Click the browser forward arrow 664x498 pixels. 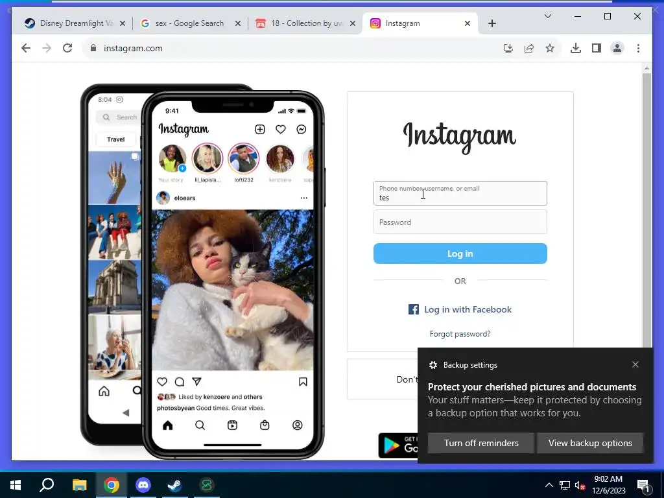47,48
